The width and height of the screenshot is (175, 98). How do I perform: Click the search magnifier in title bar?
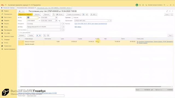(x=146, y=5)
